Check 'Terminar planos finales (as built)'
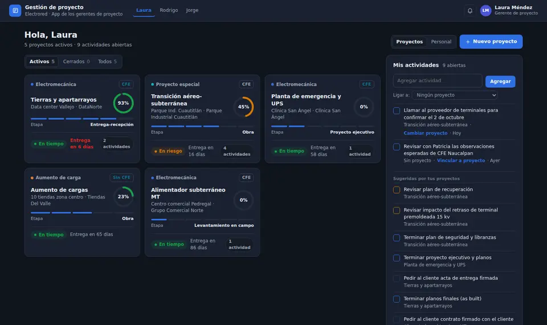The width and height of the screenshot is (547, 325). [397, 299]
